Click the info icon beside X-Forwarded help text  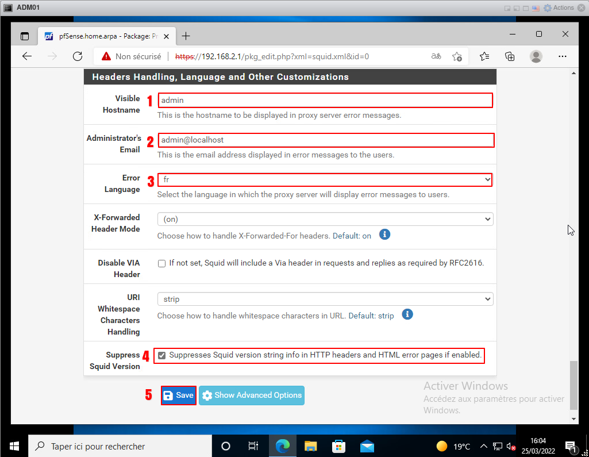pos(385,235)
